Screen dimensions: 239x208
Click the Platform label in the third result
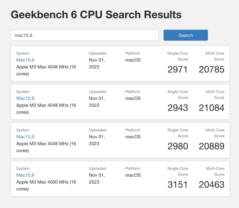pos(133,130)
